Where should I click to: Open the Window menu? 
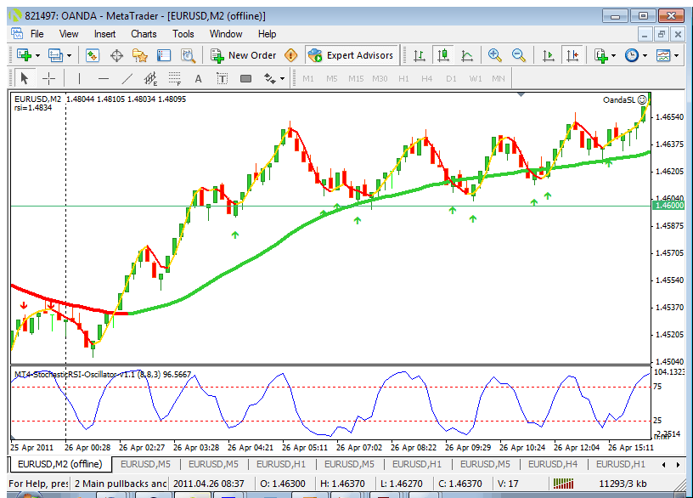coord(226,34)
